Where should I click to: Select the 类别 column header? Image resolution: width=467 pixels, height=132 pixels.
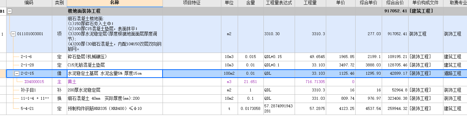pyautogui.click(x=60, y=3)
